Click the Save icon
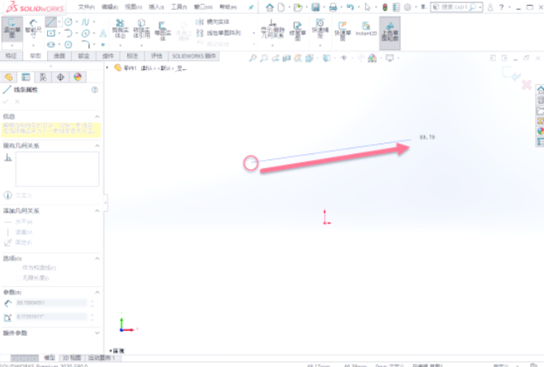This screenshot has height=367, width=544. tap(315, 7)
